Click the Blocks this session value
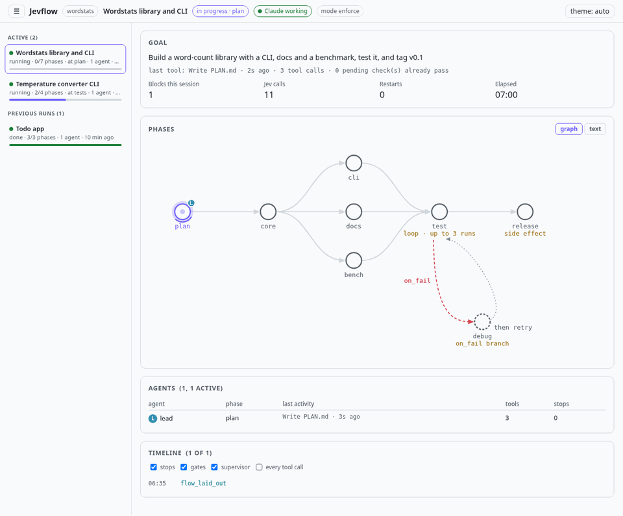The height and width of the screenshot is (516, 623). pos(151,95)
